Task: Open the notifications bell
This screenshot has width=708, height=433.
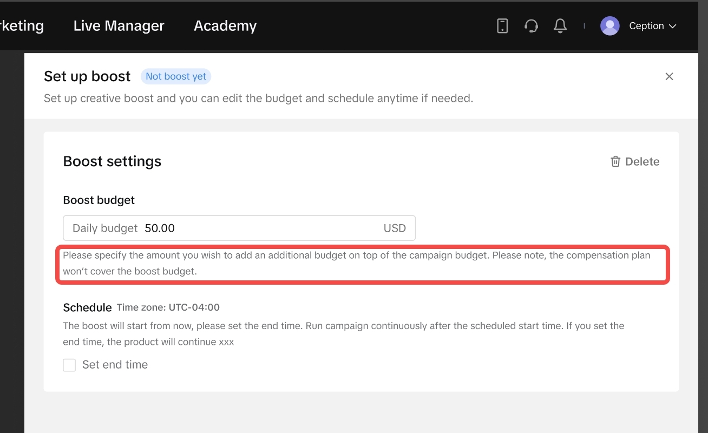Action: tap(560, 26)
